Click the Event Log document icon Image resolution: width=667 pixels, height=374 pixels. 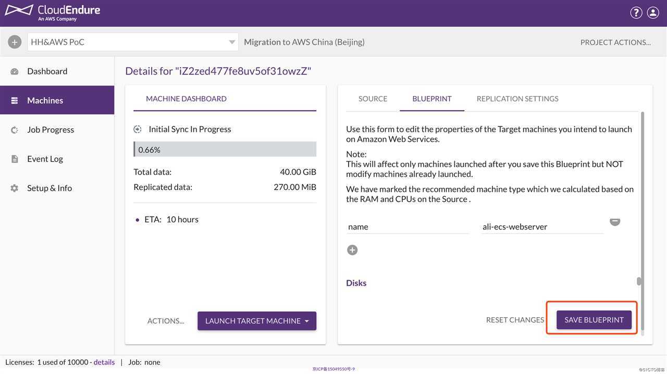15,159
